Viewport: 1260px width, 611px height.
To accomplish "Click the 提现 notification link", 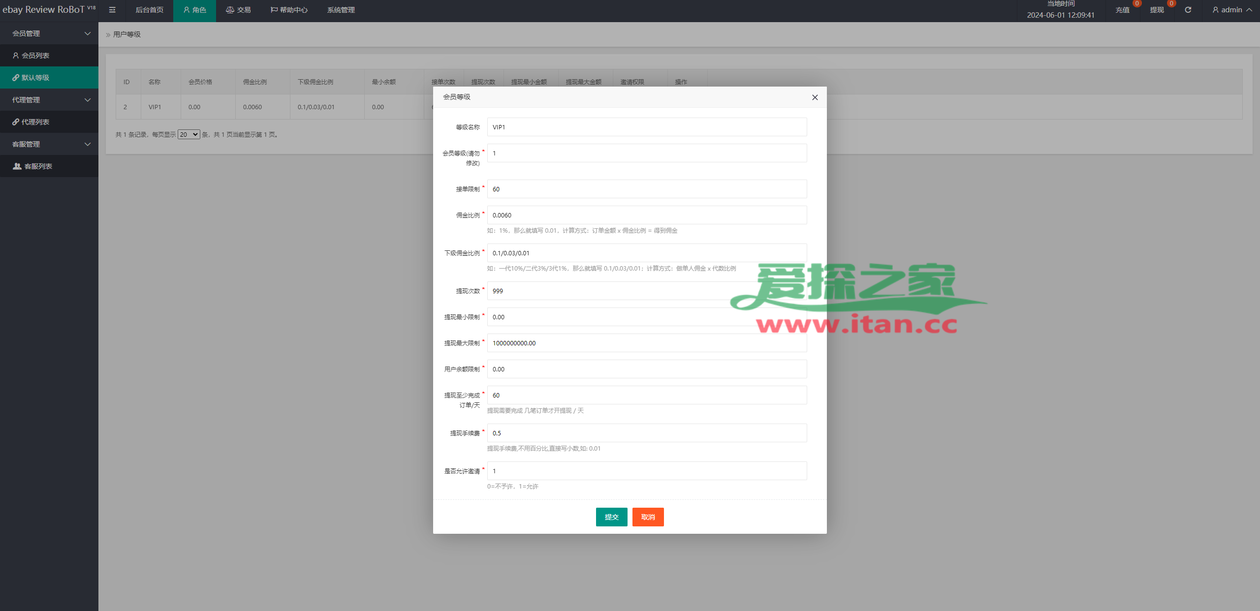I will 1157,10.
